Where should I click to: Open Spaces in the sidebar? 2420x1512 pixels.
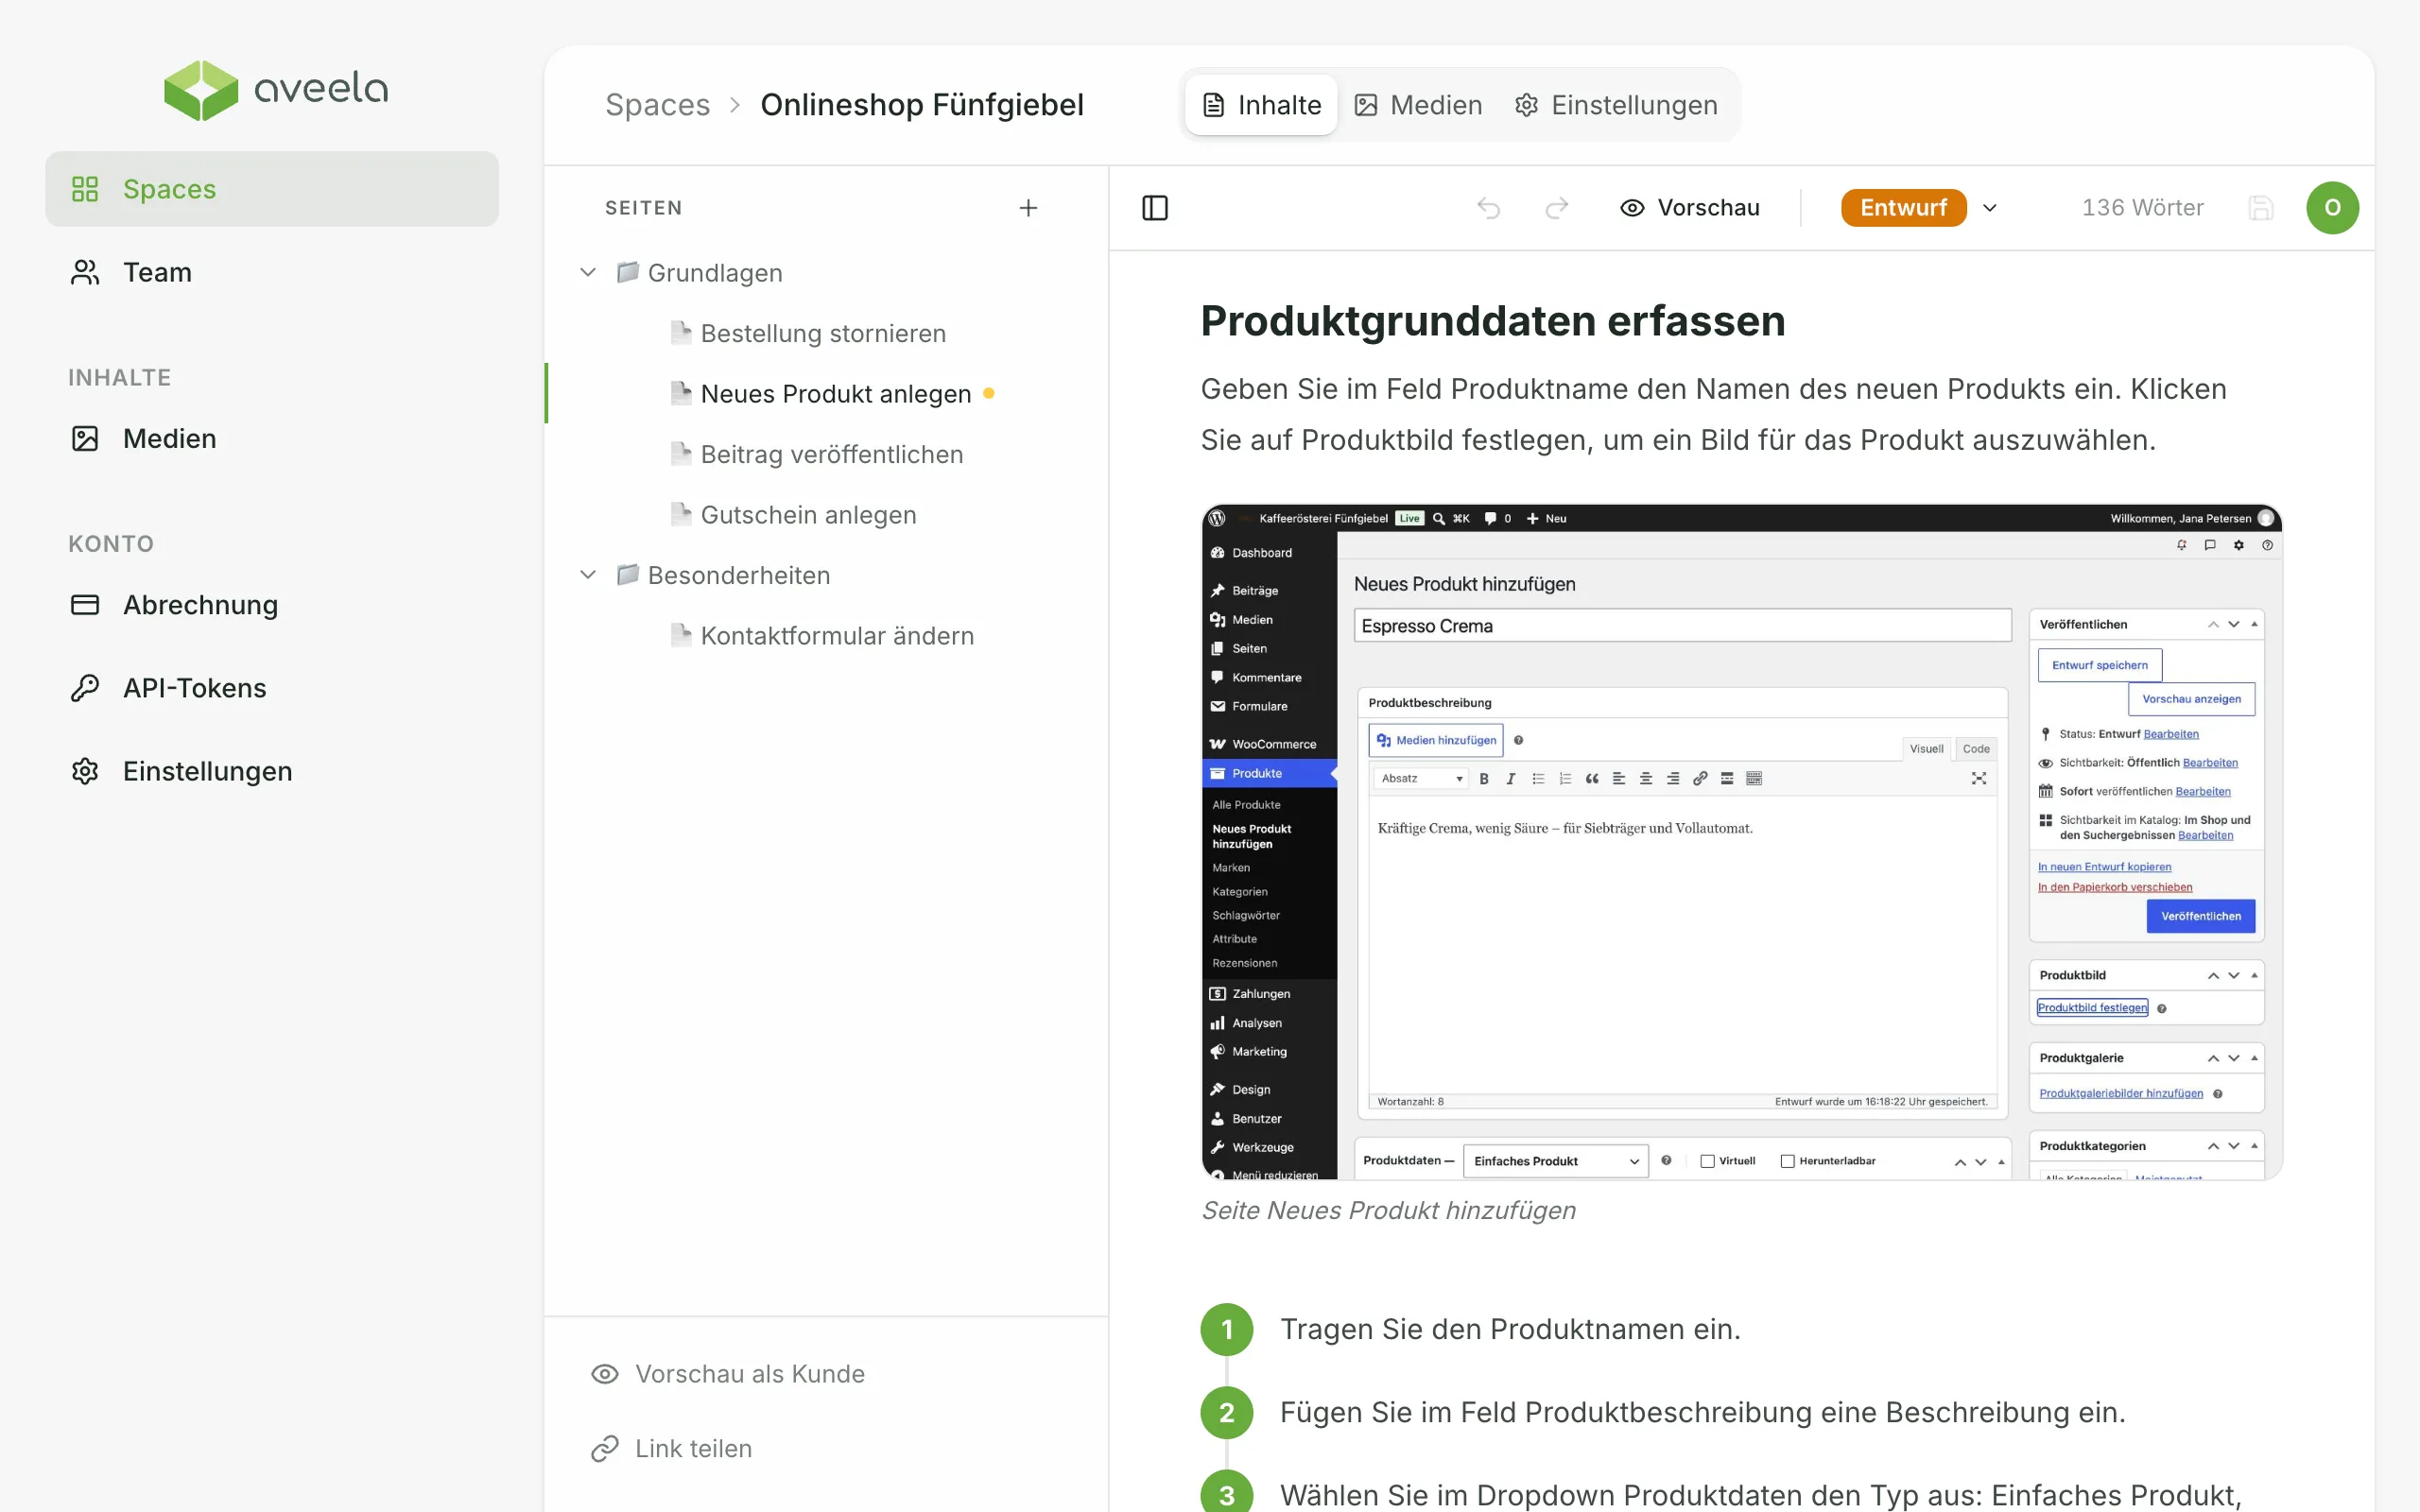(x=272, y=189)
